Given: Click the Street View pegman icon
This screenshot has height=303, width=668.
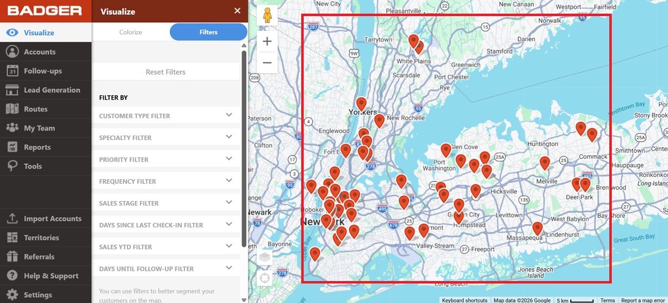Looking at the screenshot, I should point(267,16).
